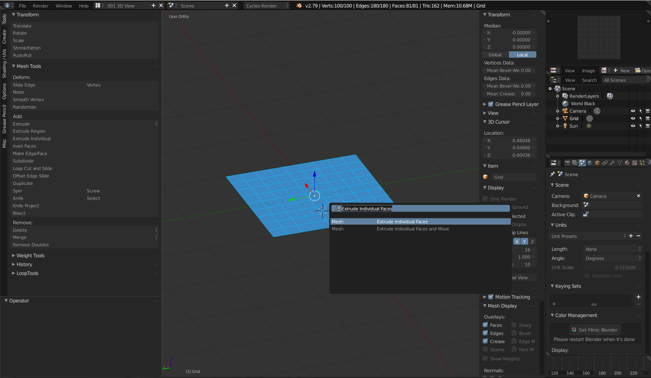The image size is (651, 378).
Task: Click the operator search text field
Action: [420, 208]
